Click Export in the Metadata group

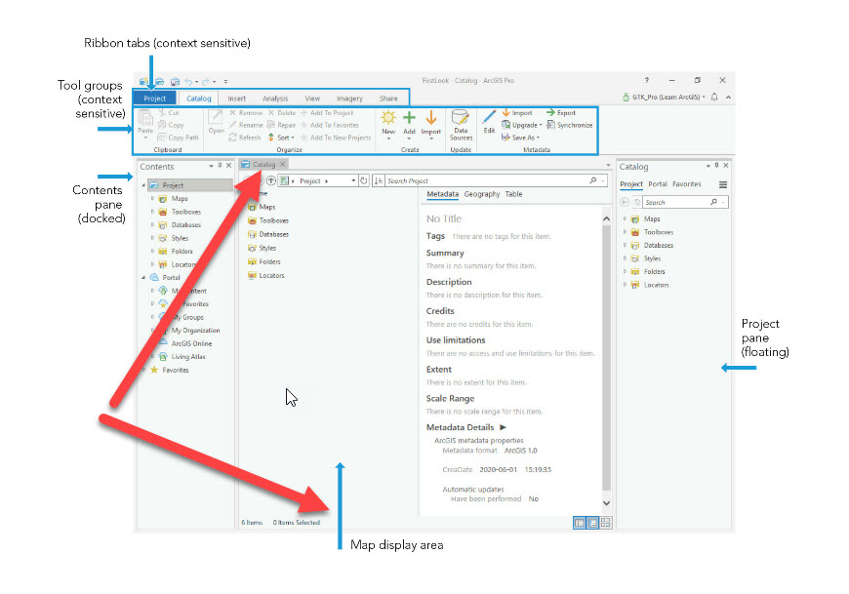tap(561, 113)
